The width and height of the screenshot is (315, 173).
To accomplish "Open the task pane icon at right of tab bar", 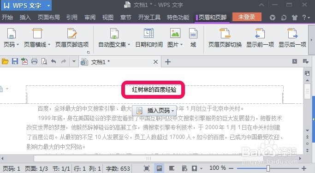I will click(x=306, y=61).
